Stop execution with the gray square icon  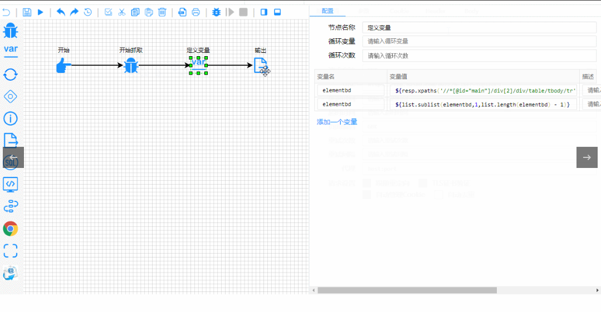tap(243, 12)
